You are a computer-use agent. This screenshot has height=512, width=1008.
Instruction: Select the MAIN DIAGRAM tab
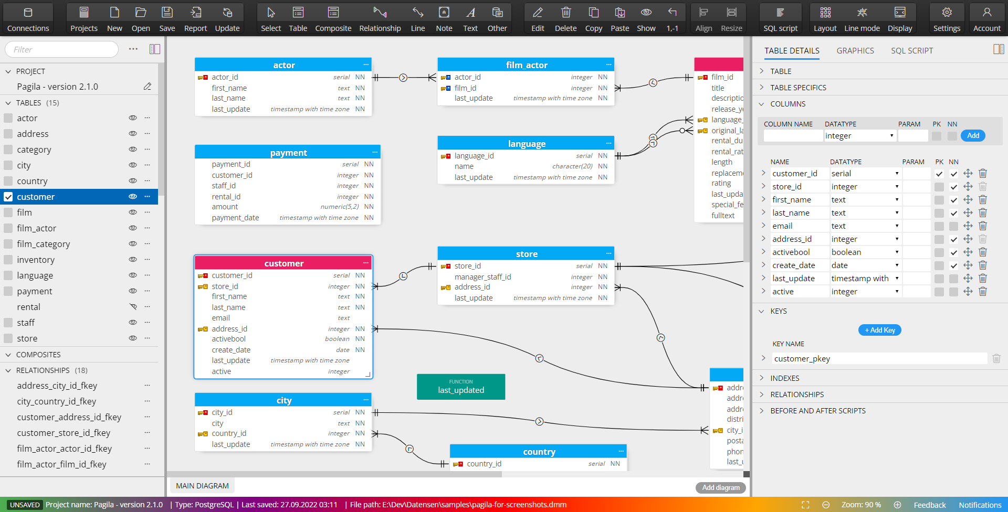coord(202,485)
